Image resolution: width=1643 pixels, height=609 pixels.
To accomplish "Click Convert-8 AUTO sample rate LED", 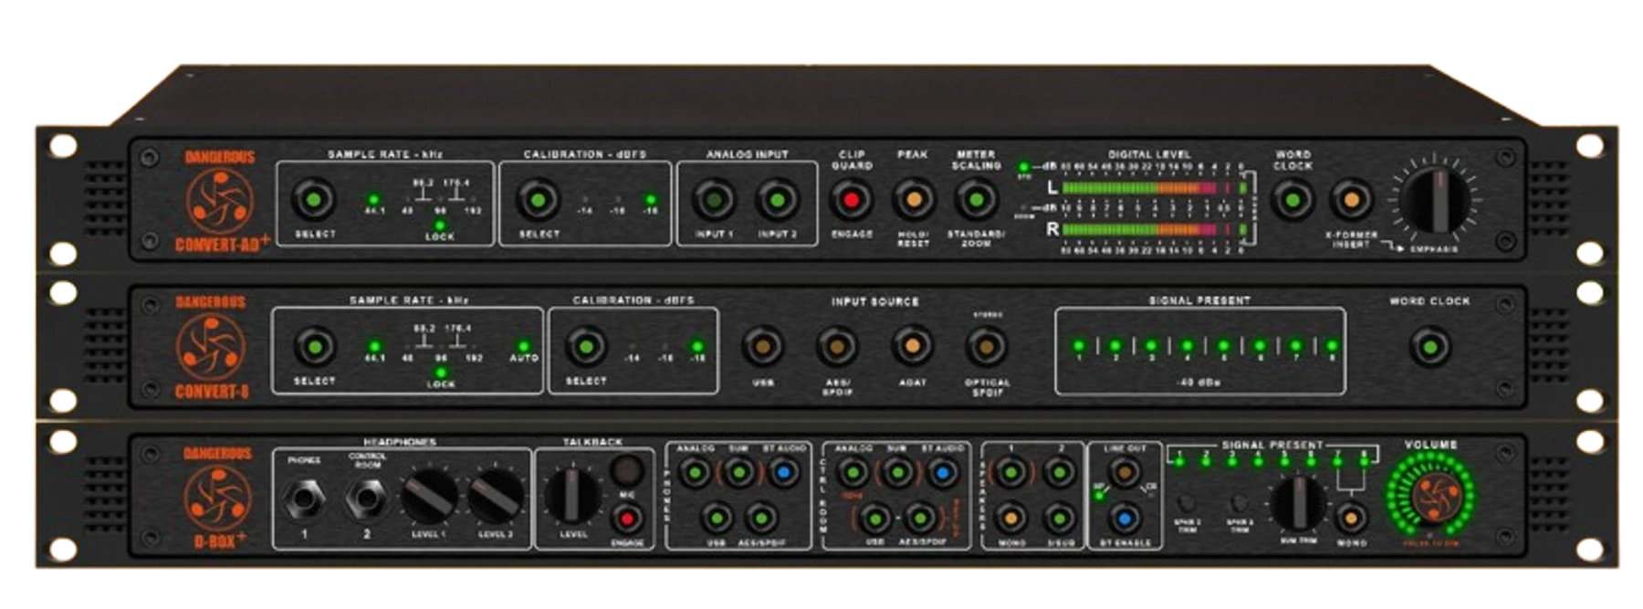I will [x=523, y=347].
